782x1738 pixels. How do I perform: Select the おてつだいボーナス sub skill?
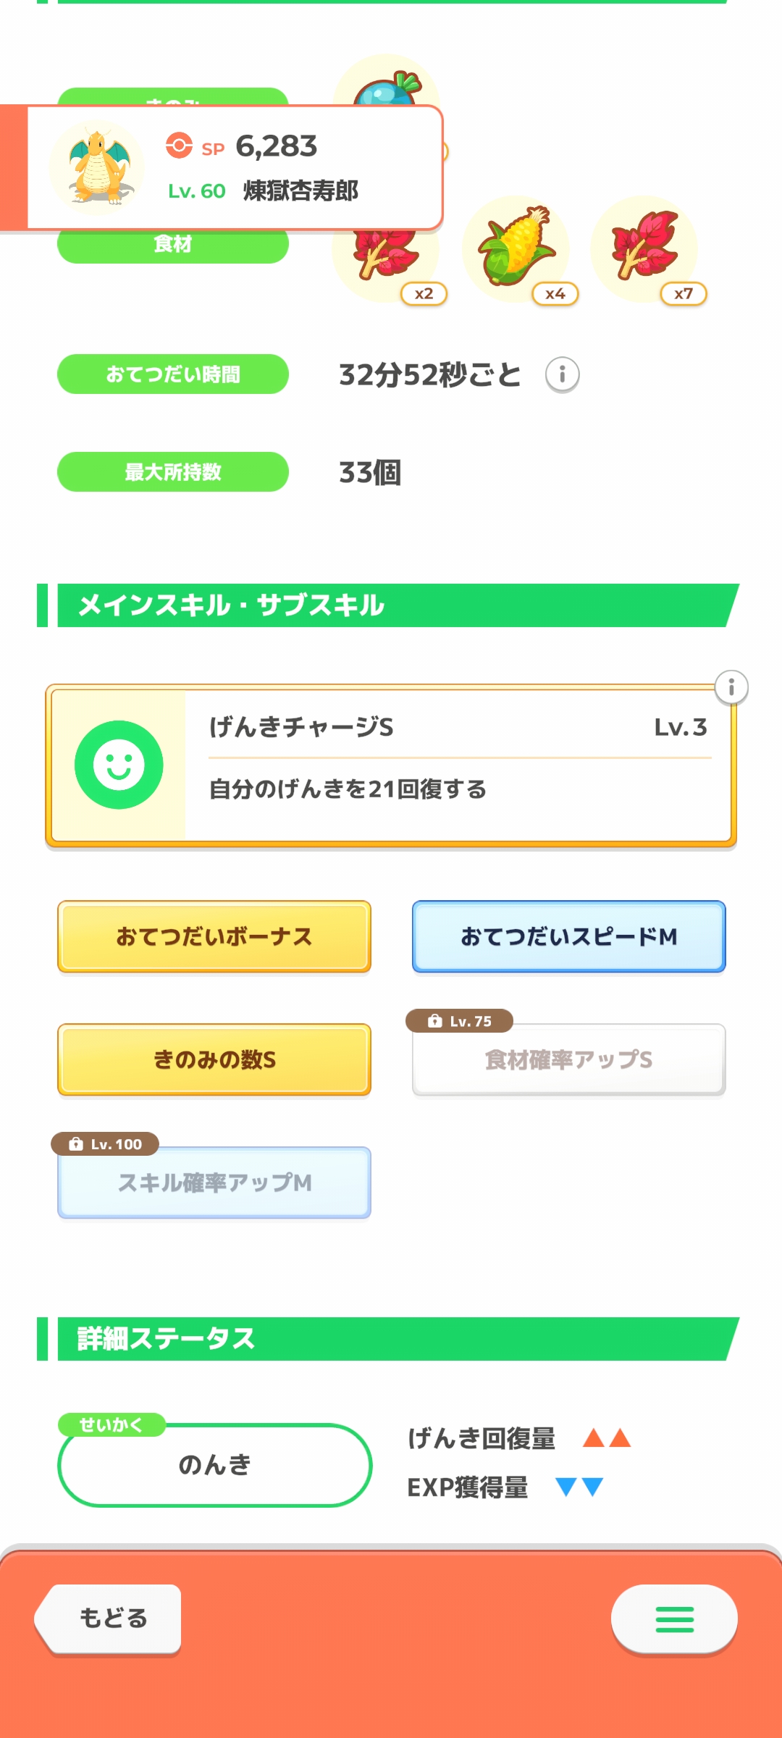pos(214,936)
